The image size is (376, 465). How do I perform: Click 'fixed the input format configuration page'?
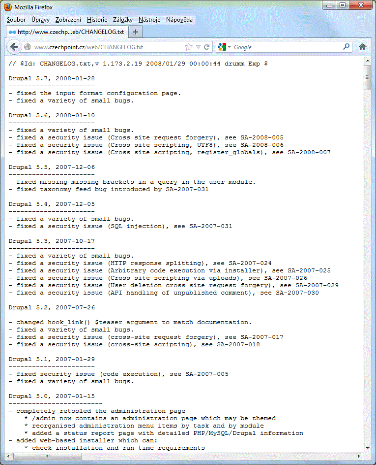point(95,94)
